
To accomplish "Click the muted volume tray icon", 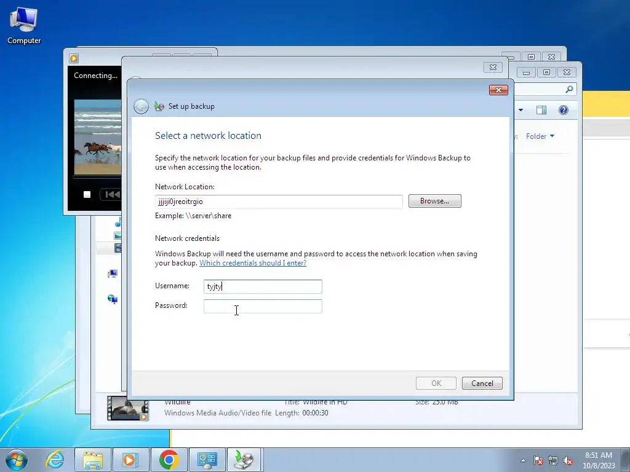I will [x=568, y=461].
